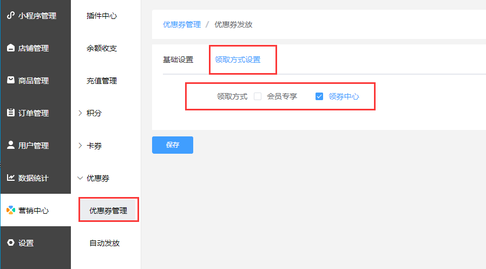
Task: Open 余额收支 in the submenu
Action: click(102, 48)
